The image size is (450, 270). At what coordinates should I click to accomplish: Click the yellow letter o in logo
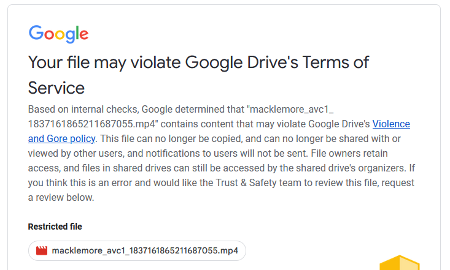pyautogui.click(x=60, y=35)
